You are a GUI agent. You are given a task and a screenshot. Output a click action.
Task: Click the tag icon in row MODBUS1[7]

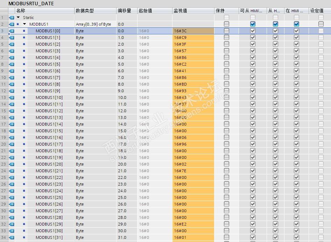point(12,78)
